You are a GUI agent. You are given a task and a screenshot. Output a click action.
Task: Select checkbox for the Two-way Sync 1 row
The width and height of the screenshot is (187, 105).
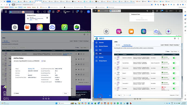pyautogui.click(x=115, y=83)
